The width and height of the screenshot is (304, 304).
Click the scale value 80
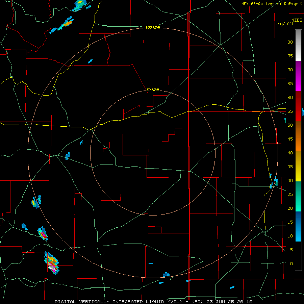pos(290,42)
